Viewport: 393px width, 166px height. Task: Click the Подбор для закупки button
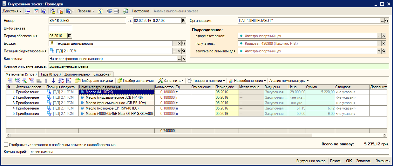coord(94,81)
